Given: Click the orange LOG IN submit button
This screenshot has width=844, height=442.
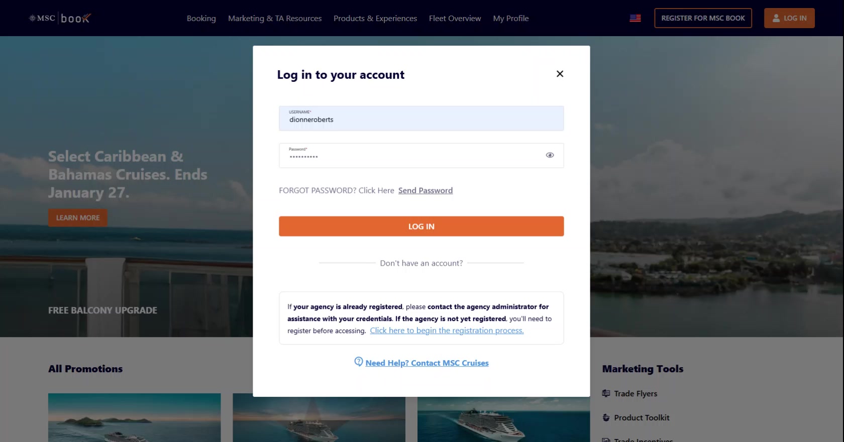Looking at the screenshot, I should tap(421, 227).
